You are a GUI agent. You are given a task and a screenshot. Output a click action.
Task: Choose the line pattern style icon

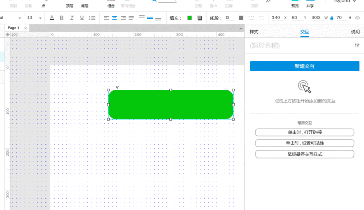[251, 18]
